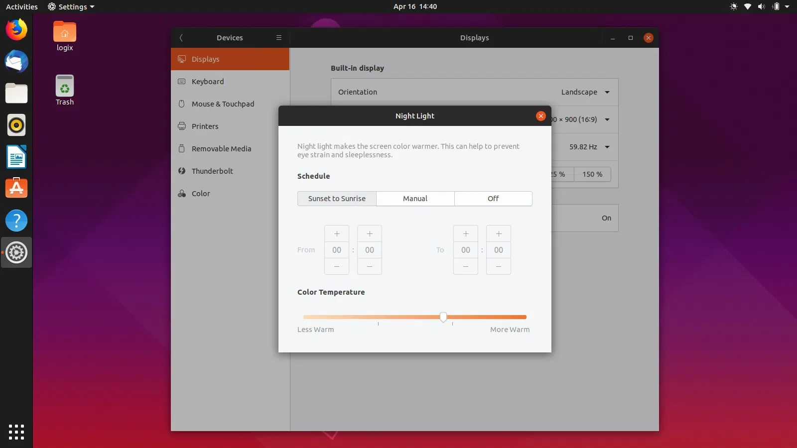This screenshot has width=797, height=448.
Task: Launch Thunderbird mail from the dock
Action: 16,62
